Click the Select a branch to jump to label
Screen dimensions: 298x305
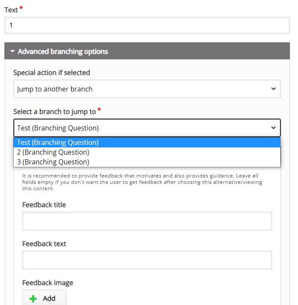[x=55, y=112]
